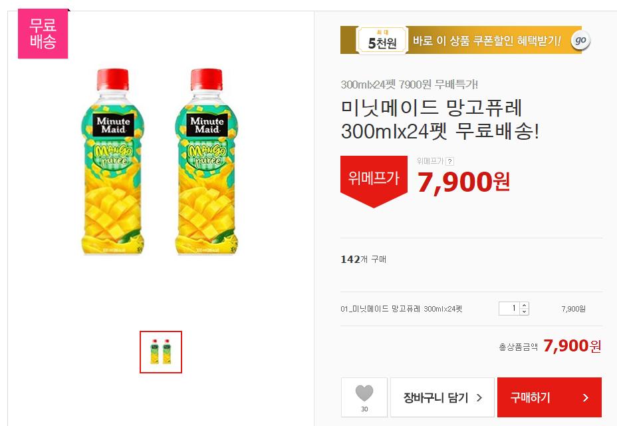This screenshot has width=617, height=426.
Task: Click the 장바구니 담기 add-to-cart button
Action: [442, 397]
